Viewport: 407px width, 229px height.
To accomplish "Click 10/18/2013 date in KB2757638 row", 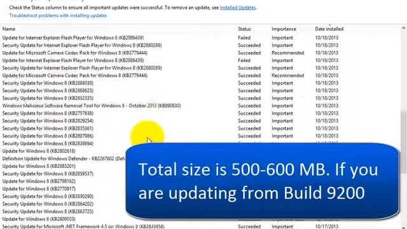I will 326,113.
